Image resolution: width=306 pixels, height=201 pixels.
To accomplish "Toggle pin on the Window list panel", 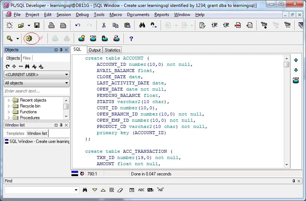I will (61, 125).
